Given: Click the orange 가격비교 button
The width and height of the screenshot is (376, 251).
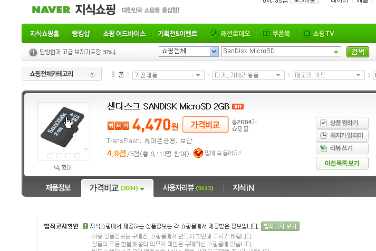Looking at the screenshot, I should pos(206,124).
